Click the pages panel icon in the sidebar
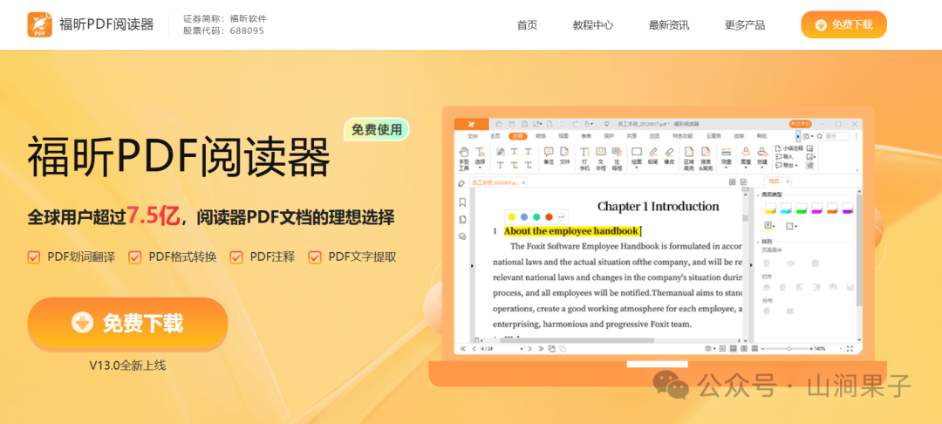This screenshot has height=424, width=942. (x=462, y=219)
